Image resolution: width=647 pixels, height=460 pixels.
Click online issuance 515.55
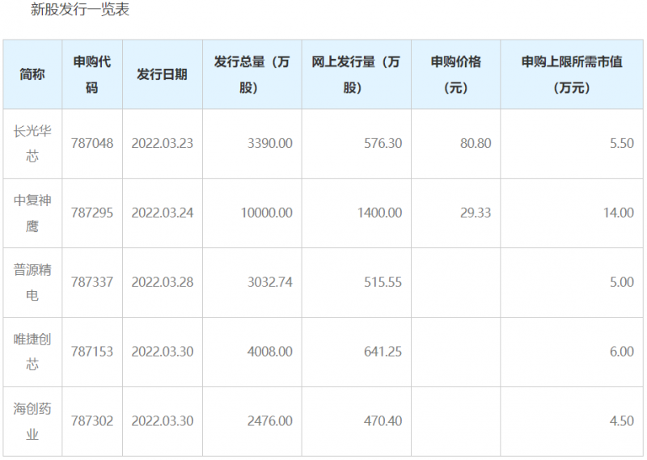click(x=383, y=283)
